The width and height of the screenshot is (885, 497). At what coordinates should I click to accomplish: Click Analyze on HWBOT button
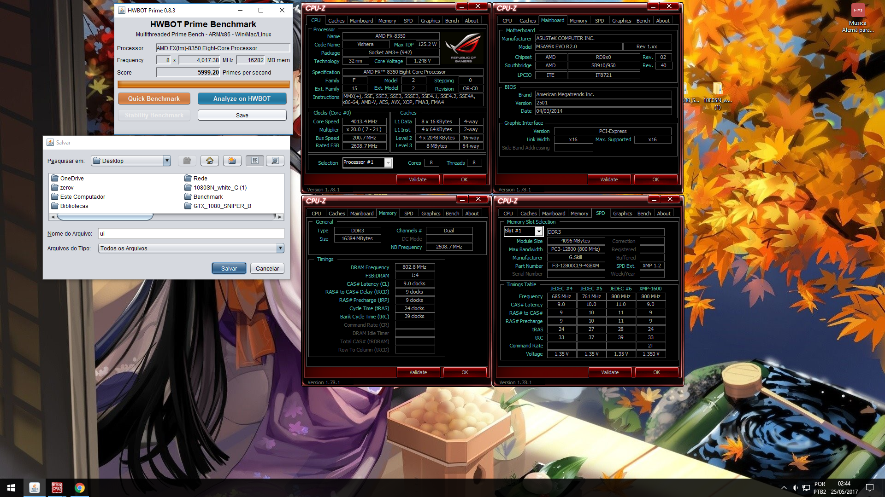pyautogui.click(x=242, y=98)
